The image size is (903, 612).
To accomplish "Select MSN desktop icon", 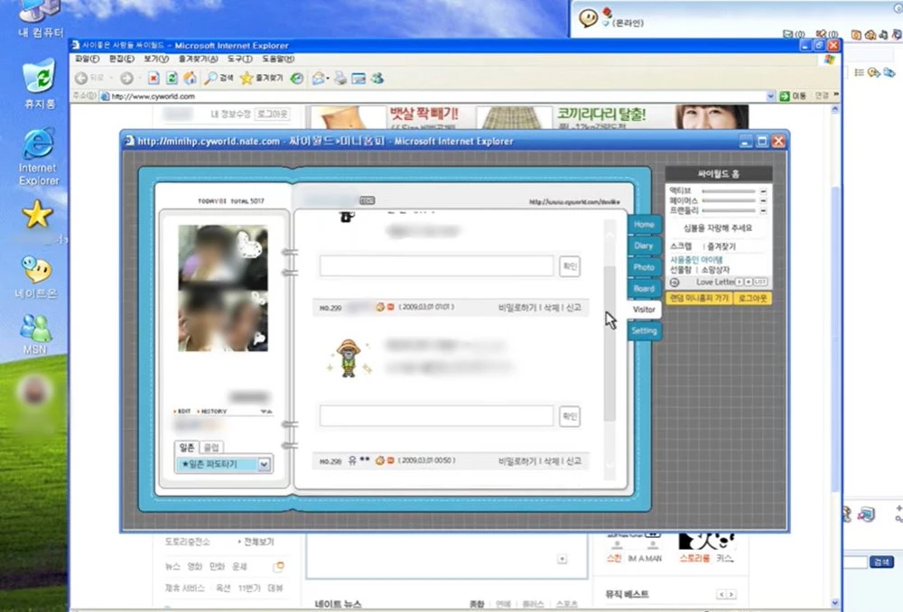I will pyautogui.click(x=35, y=335).
